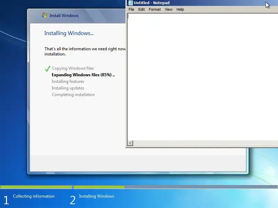Click the 'Completing installation' step
Image resolution: width=278 pixels, height=208 pixels.
point(73,95)
